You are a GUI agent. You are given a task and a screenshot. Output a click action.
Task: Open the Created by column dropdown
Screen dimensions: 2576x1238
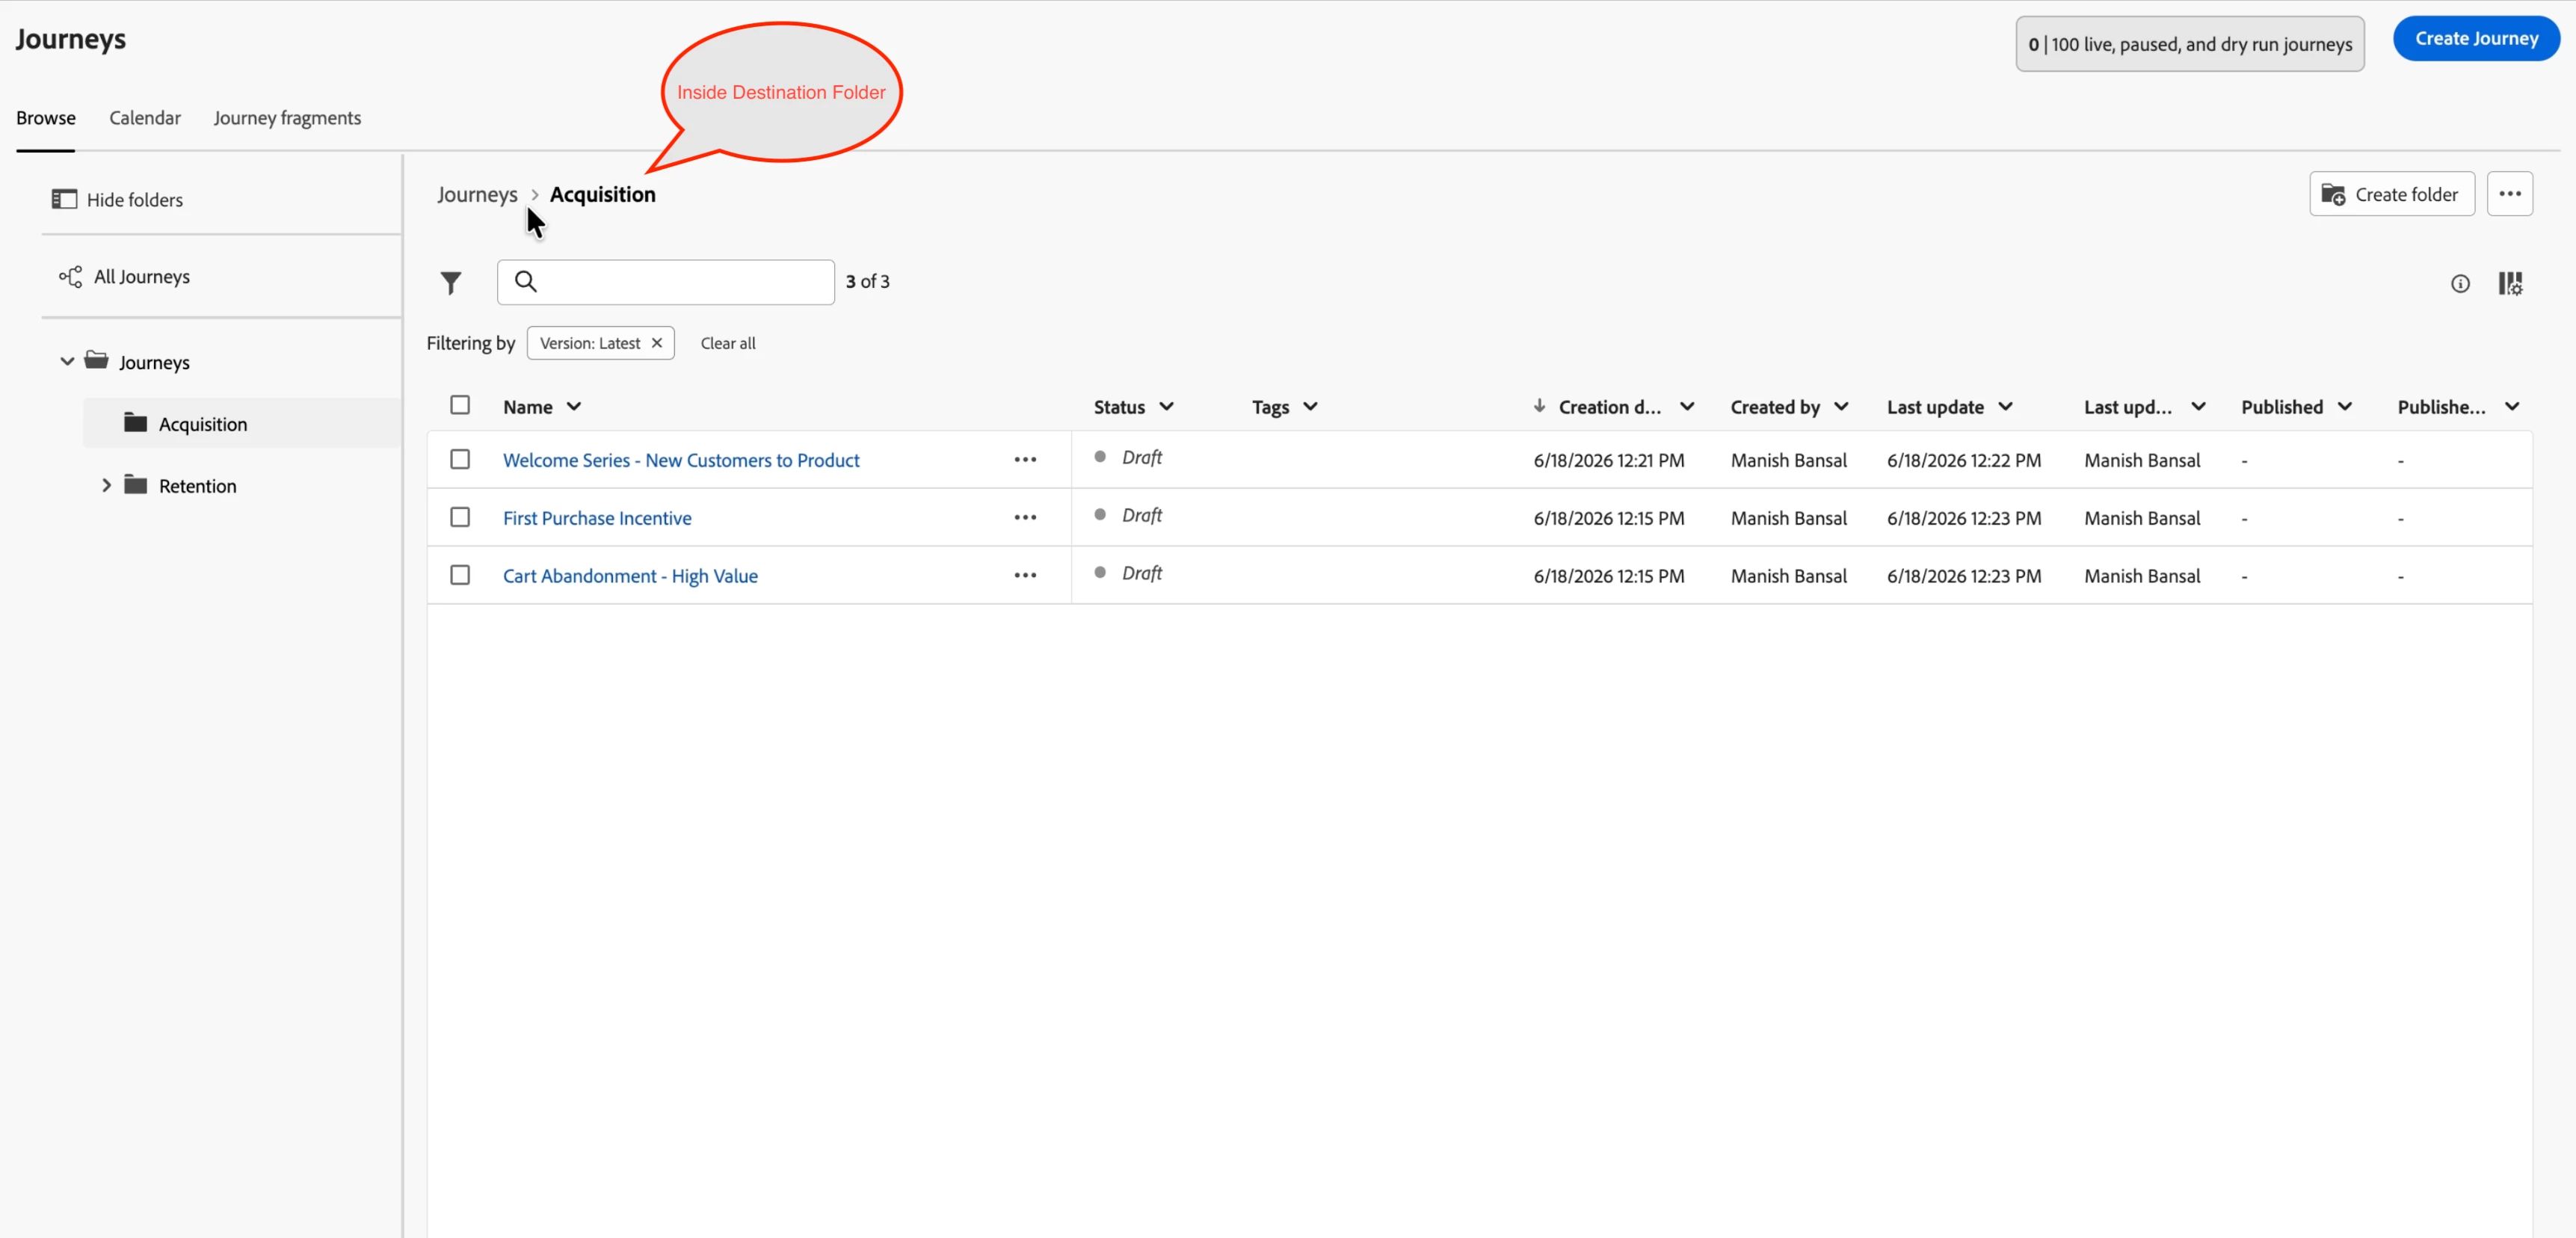point(1841,406)
